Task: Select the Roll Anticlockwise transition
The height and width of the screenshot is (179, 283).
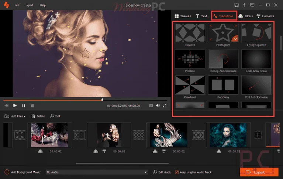Action: 256,85
